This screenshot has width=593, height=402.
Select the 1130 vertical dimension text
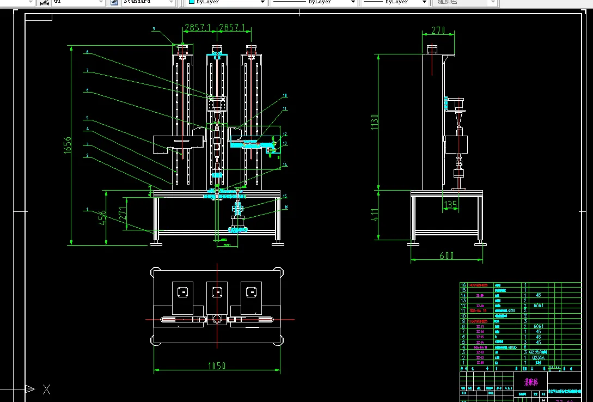375,122
